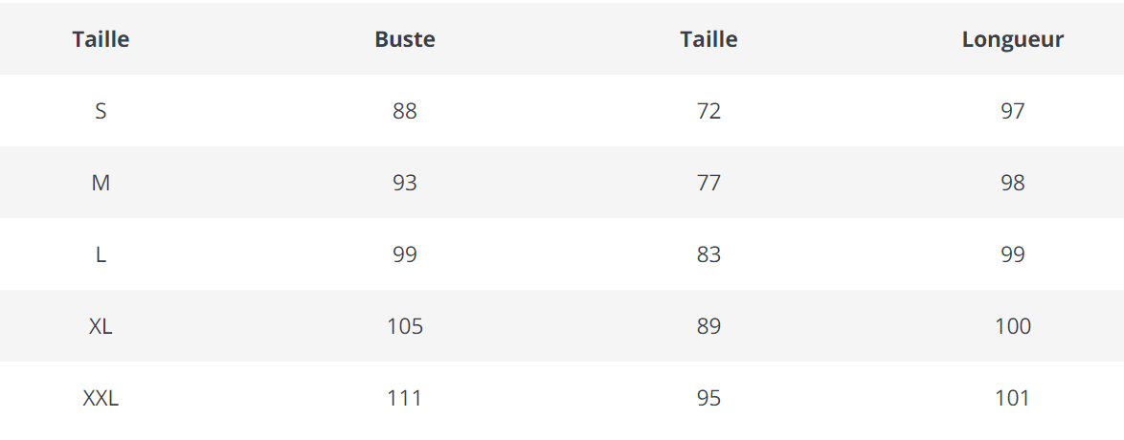Click the Taille header between Buste and Longueur
This screenshot has width=1124, height=440.
click(x=708, y=39)
